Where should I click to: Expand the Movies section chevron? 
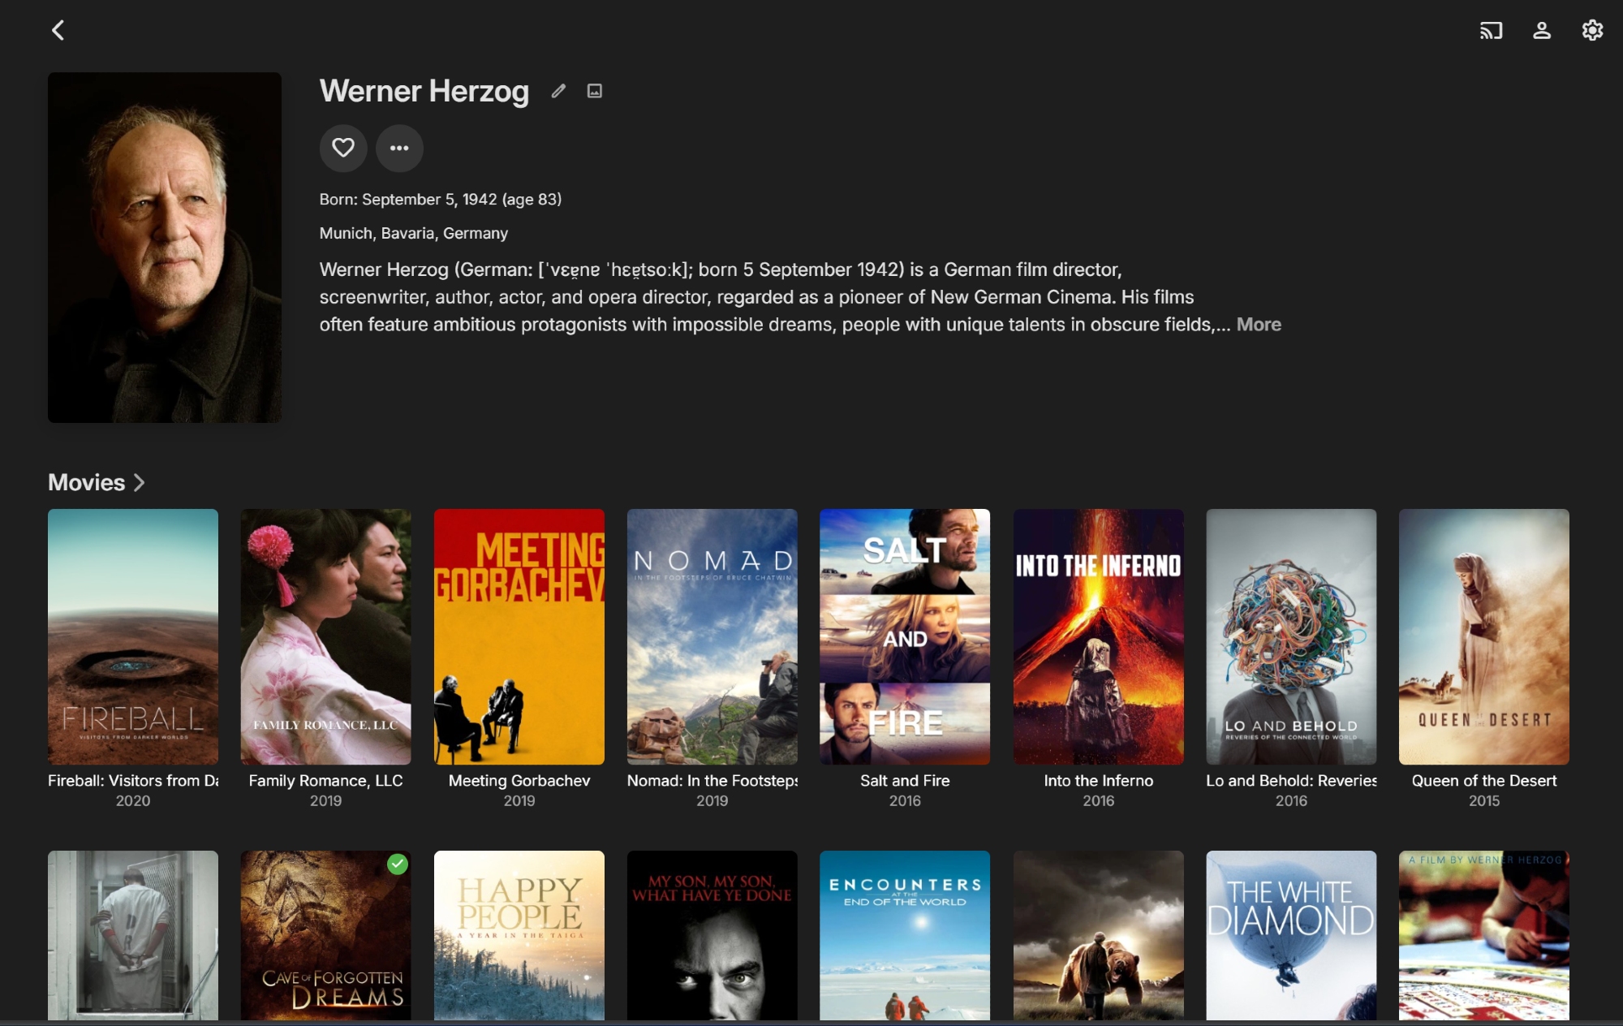coord(140,482)
